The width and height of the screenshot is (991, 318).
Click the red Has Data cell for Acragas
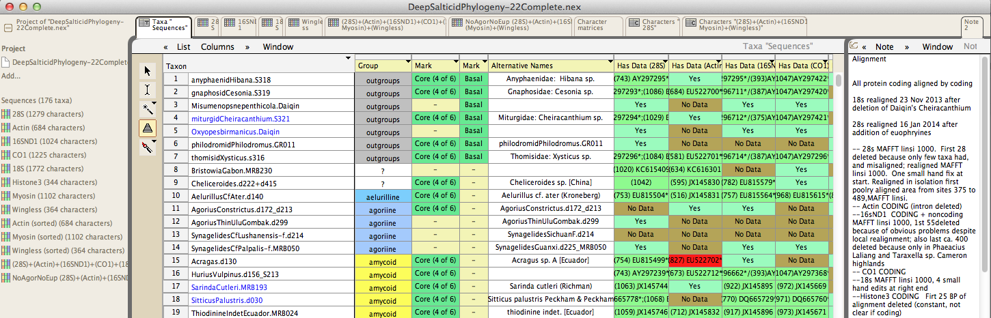[694, 260]
